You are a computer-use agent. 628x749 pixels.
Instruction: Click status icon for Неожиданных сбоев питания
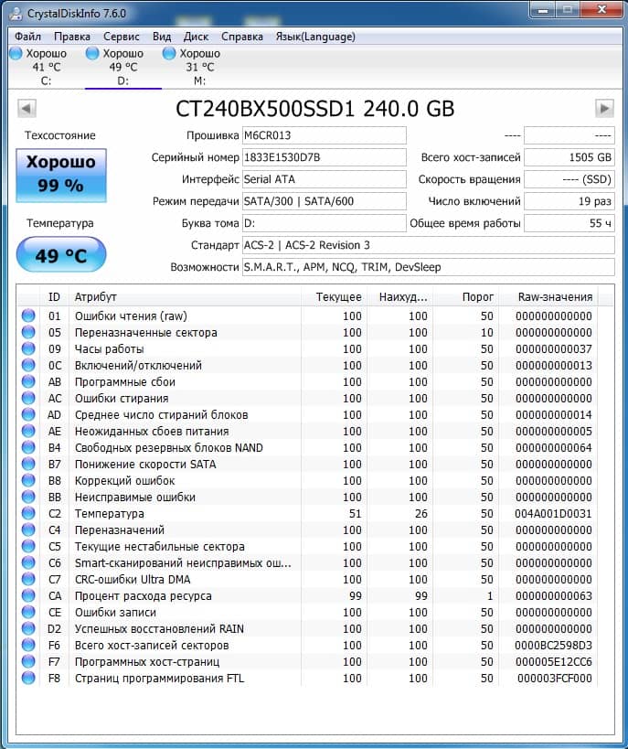pos(28,431)
